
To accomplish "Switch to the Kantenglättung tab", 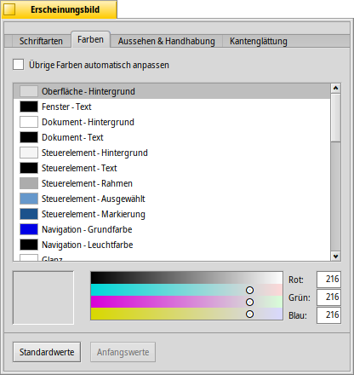I will (259, 41).
